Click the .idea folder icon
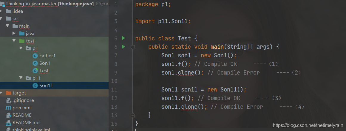346x131 pixels. (x=8, y=11)
